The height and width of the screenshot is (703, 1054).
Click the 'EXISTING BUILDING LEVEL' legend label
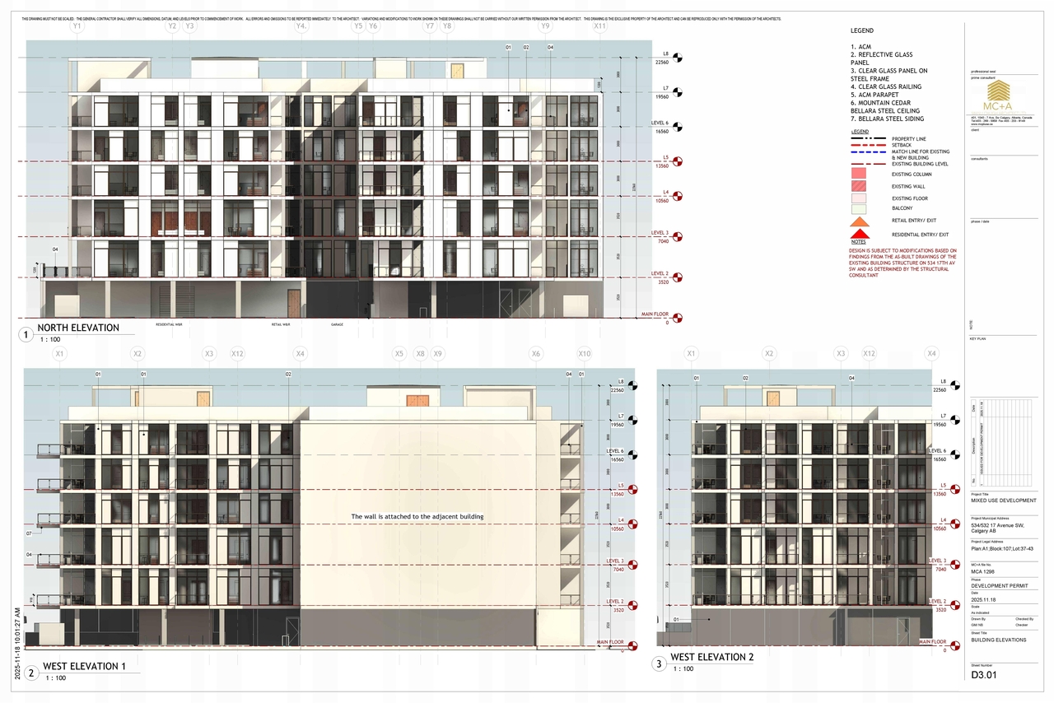coord(920,164)
